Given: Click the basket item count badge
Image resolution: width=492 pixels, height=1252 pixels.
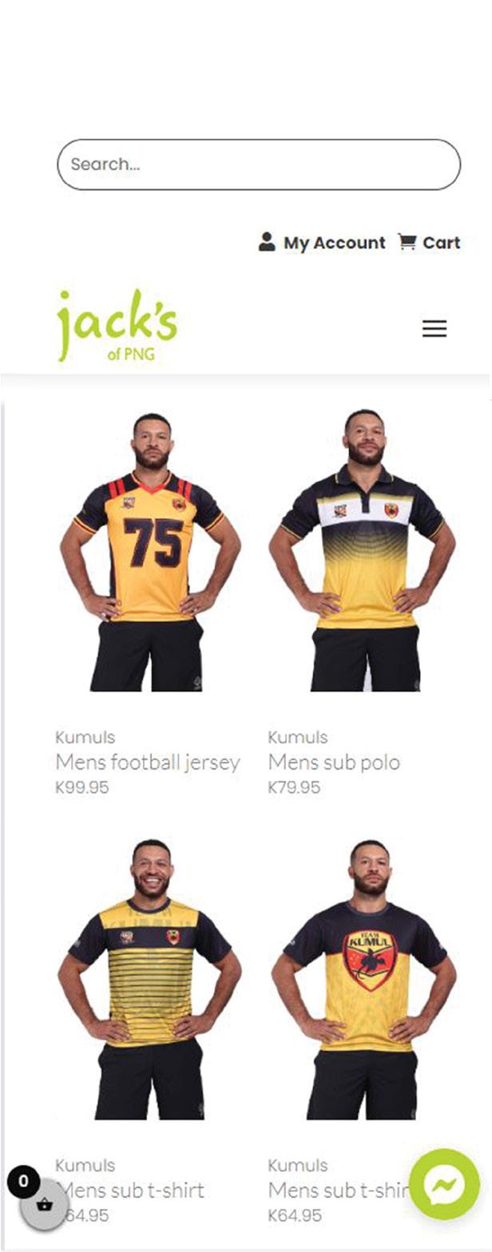Looking at the screenshot, I should [x=23, y=1182].
